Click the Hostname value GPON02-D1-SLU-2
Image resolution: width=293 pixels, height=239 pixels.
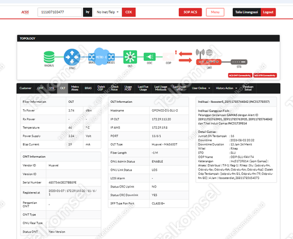click(x=165, y=110)
